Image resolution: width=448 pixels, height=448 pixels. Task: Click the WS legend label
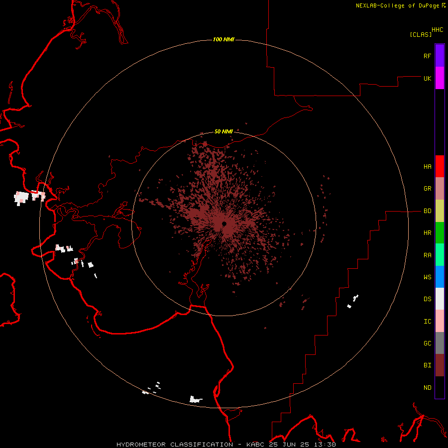point(427,277)
